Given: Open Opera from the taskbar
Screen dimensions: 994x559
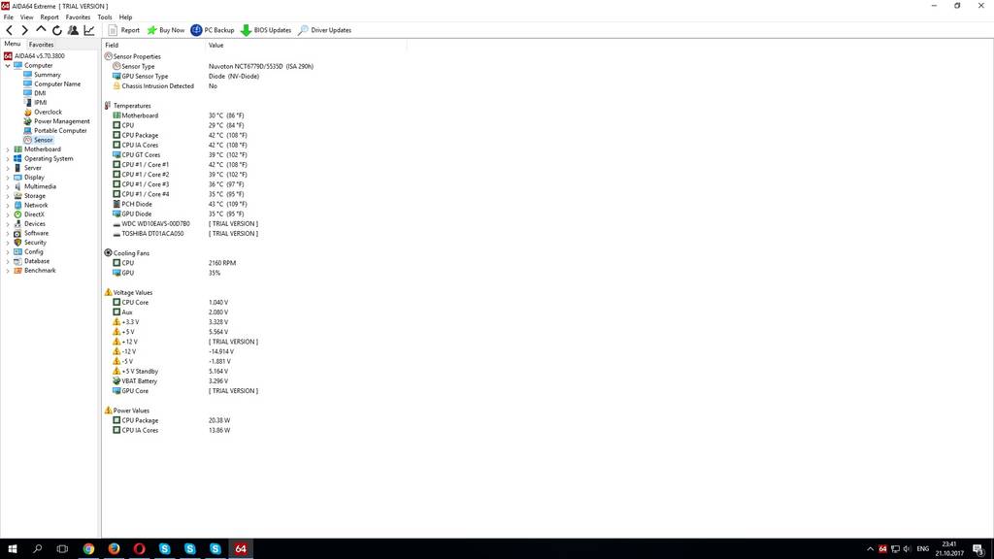Looking at the screenshot, I should pyautogui.click(x=140, y=549).
